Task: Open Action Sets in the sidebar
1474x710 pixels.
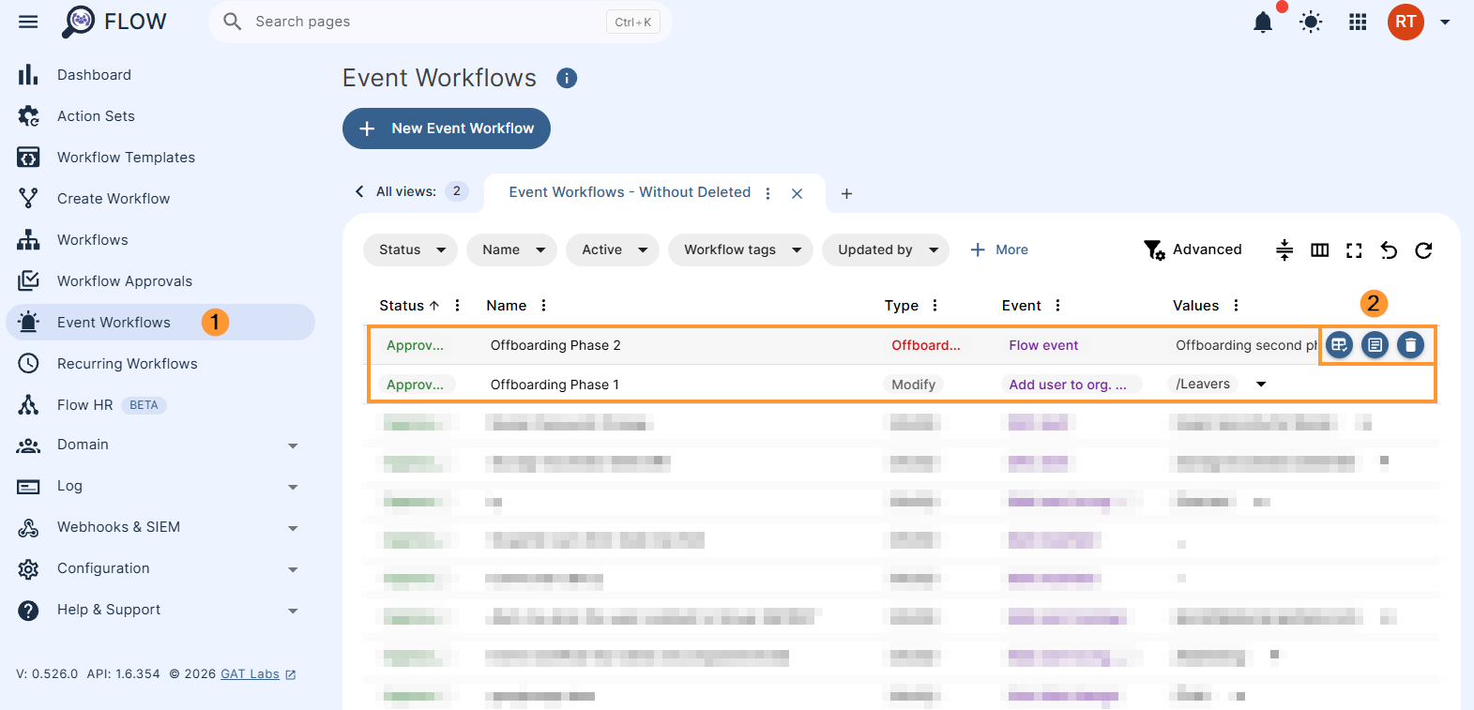Action: pyautogui.click(x=160, y=116)
